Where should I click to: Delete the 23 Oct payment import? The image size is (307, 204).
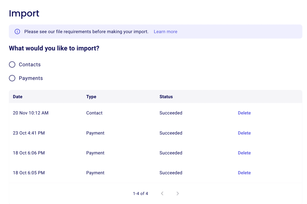click(x=244, y=133)
